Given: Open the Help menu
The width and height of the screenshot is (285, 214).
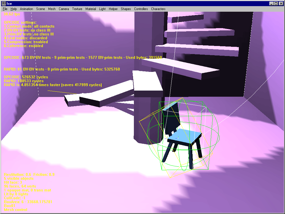Looking at the screenshot, I should 14,9.
